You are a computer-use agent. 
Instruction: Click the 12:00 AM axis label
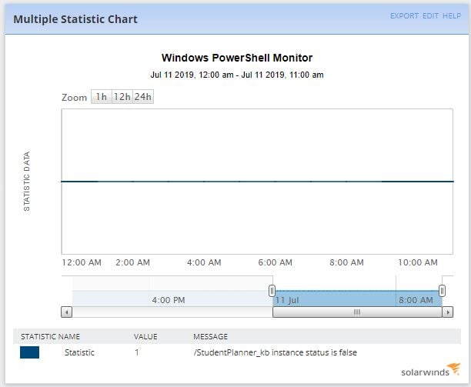click(82, 262)
